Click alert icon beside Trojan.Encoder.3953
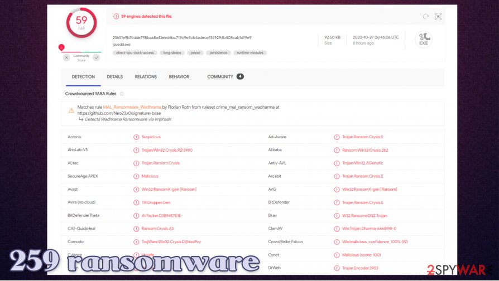 [x=337, y=268]
